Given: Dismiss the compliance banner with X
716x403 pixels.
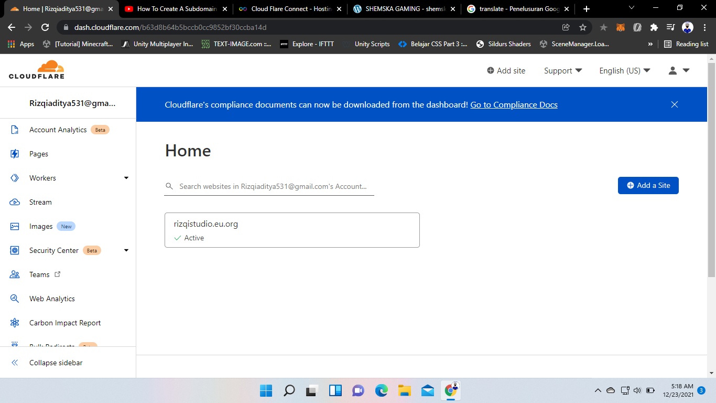Looking at the screenshot, I should [x=675, y=104].
